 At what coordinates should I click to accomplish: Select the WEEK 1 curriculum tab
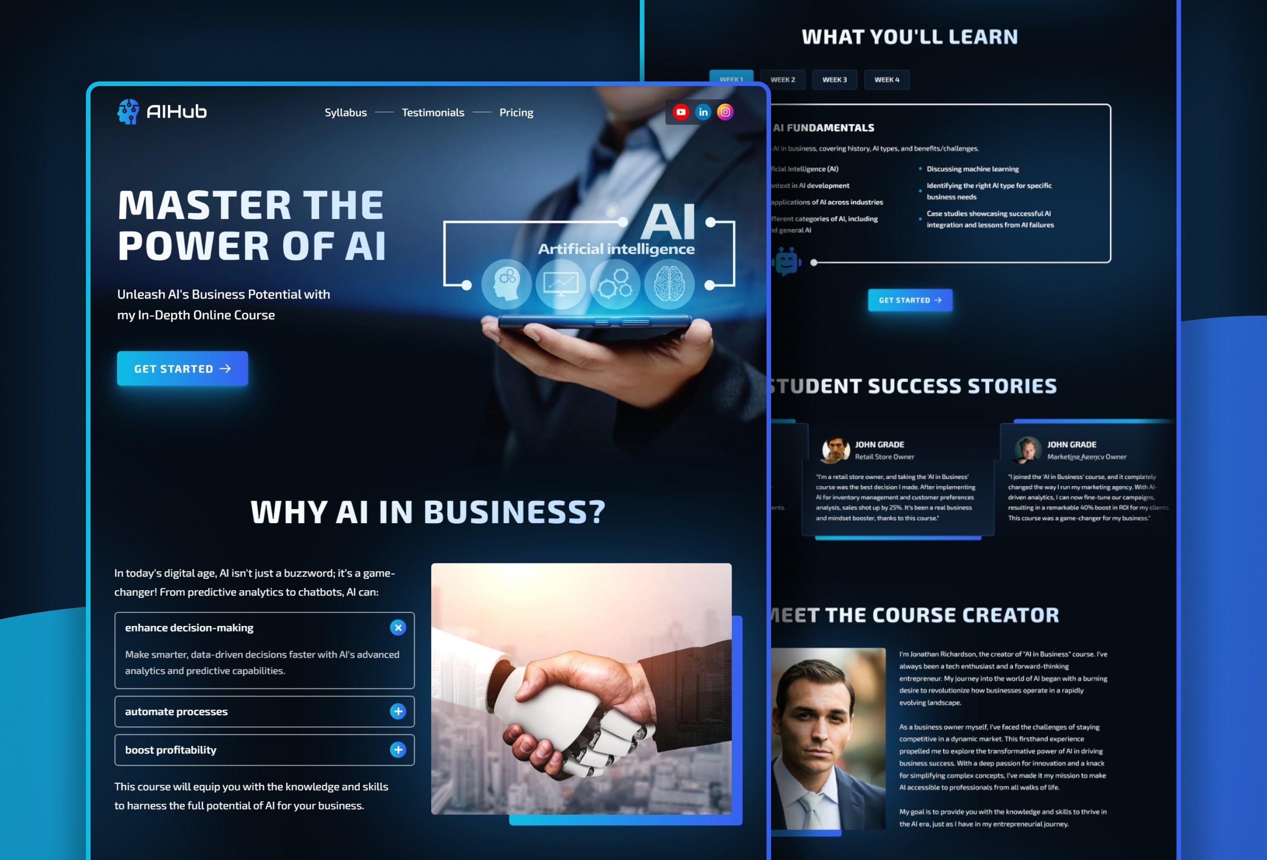[732, 79]
